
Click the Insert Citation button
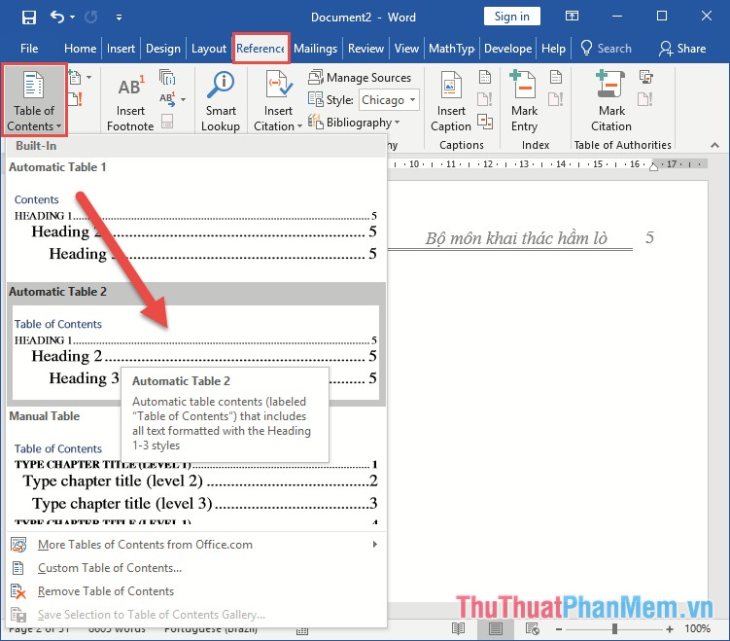278,101
